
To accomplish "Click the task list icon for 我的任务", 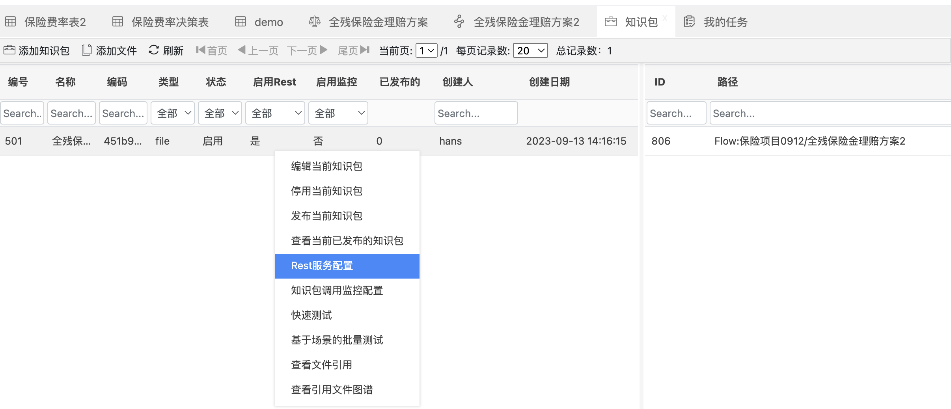I will [689, 22].
